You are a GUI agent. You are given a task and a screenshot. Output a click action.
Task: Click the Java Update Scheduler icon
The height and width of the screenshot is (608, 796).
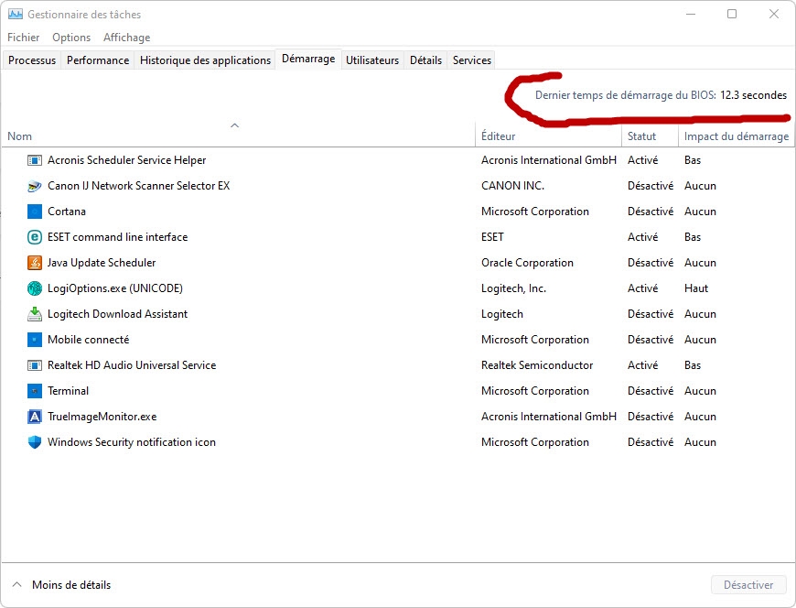point(35,263)
